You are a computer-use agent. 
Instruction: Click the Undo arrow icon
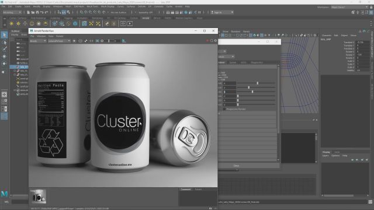click(42, 12)
